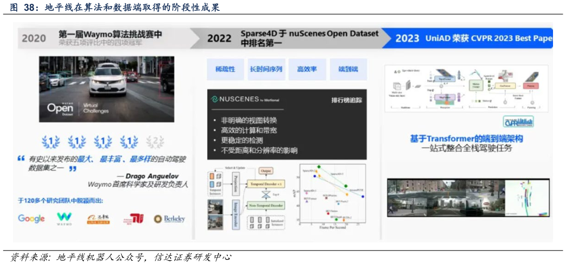Viewport: 566px width, 265px height.
Task: Click the Projection block
Action: pos(236,184)
